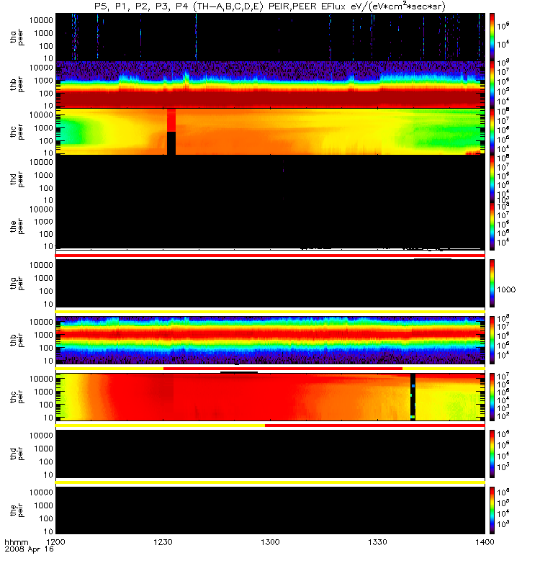Click the 100 tick on thc peer axis
The width and height of the screenshot is (540, 576).
coord(45,140)
